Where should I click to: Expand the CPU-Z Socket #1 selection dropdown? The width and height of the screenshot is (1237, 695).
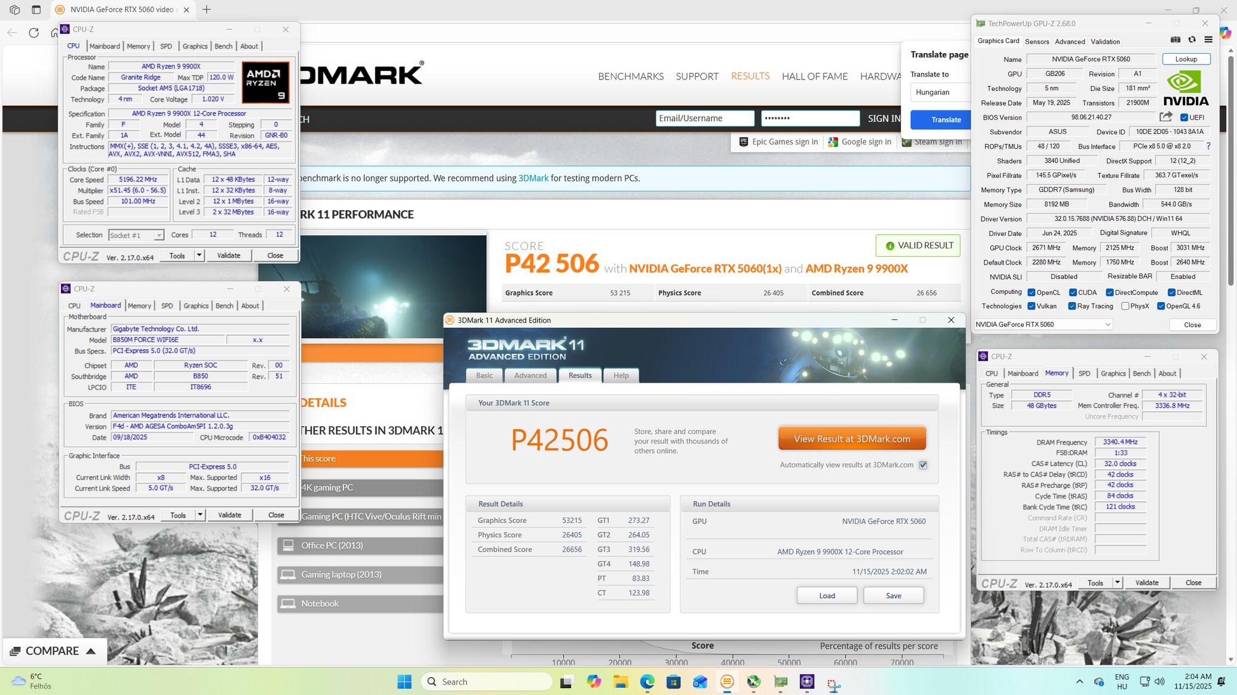pyautogui.click(x=158, y=235)
